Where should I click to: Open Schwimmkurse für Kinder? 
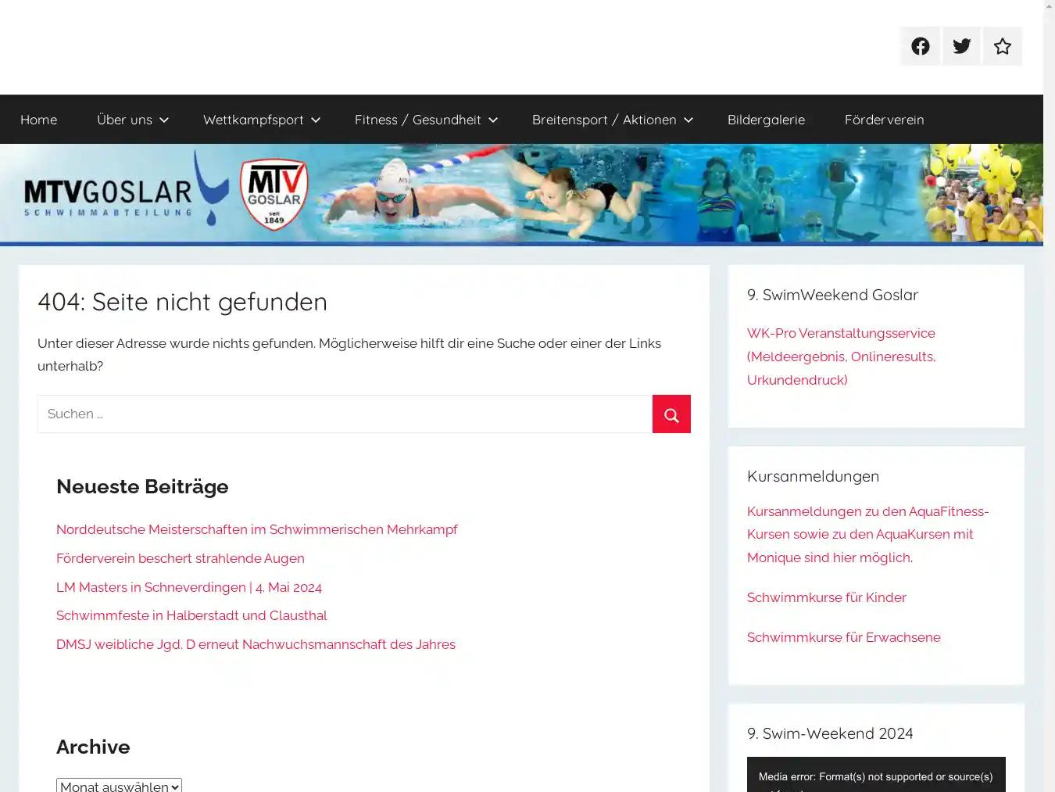click(826, 597)
